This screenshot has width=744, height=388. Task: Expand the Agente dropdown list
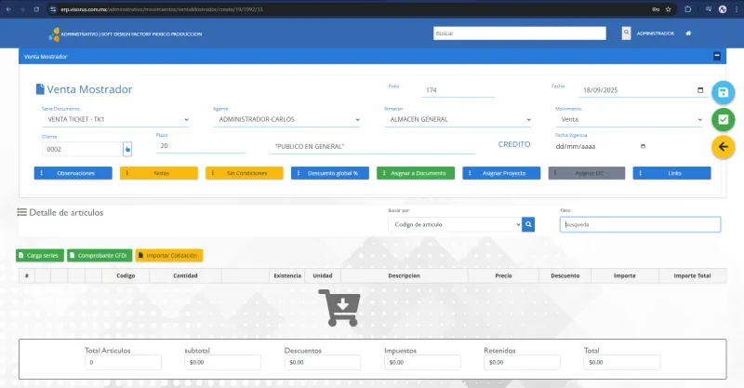(286, 119)
